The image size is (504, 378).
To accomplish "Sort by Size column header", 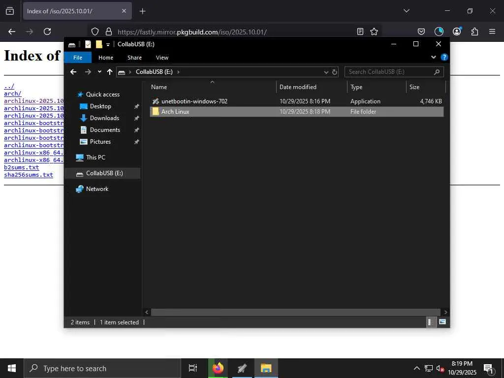I will click(x=426, y=87).
